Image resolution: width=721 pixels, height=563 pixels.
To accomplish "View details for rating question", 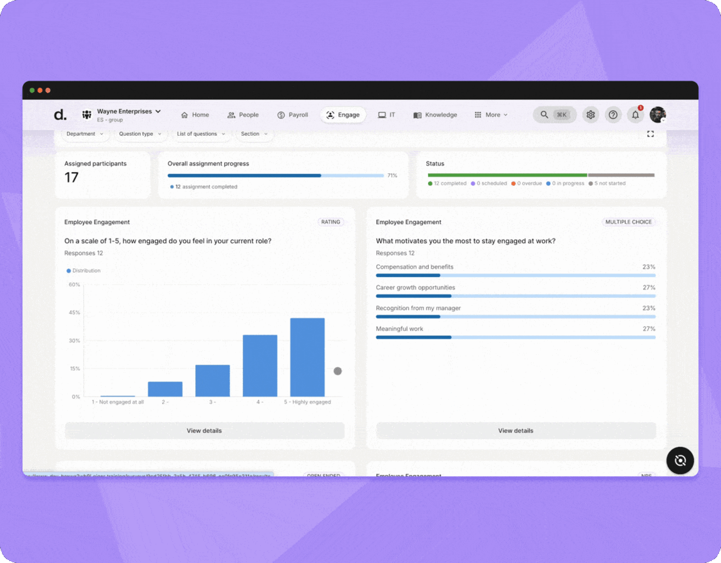I will [x=205, y=430].
